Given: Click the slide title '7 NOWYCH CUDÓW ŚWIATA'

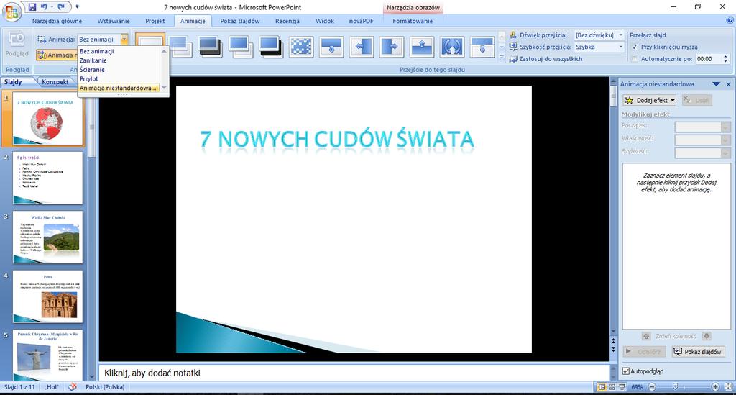Looking at the screenshot, I should pos(337,139).
